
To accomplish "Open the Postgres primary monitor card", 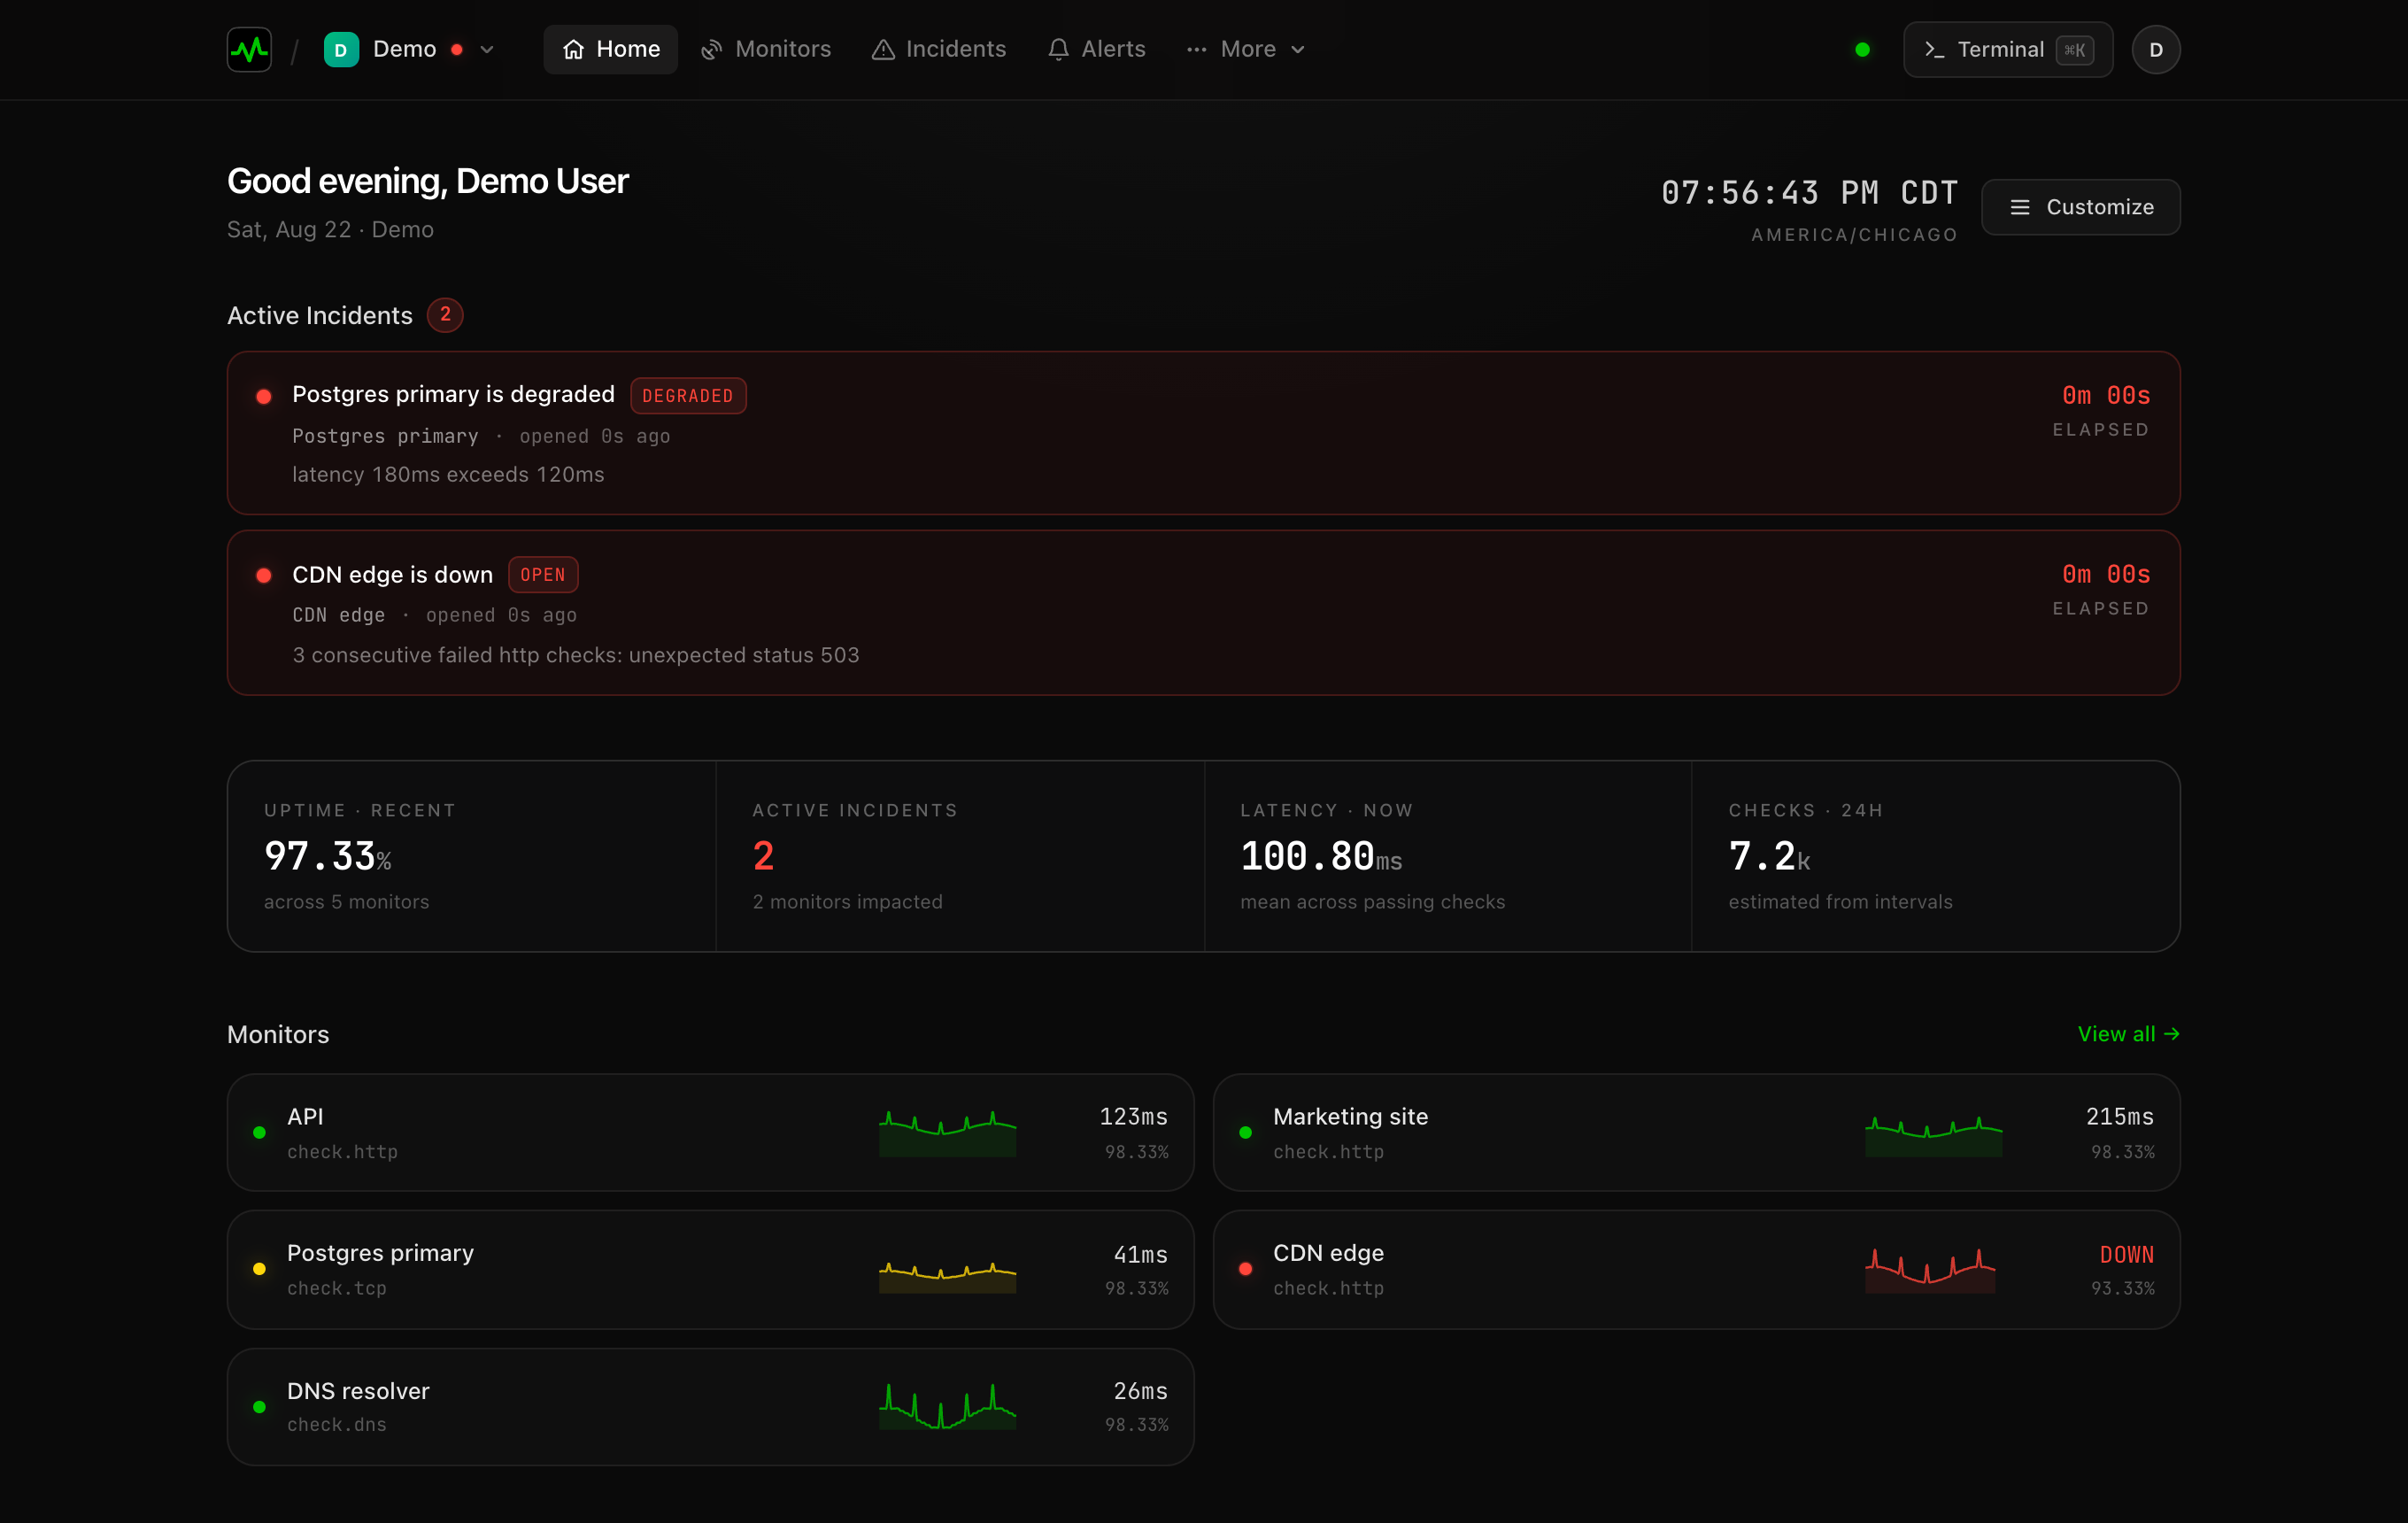I will click(x=710, y=1270).
